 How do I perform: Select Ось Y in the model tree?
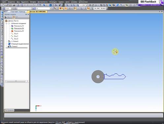pyautogui.click(x=16, y=36)
